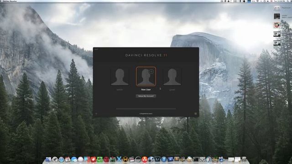
Task: Click the New User label
Action: tap(146, 90)
